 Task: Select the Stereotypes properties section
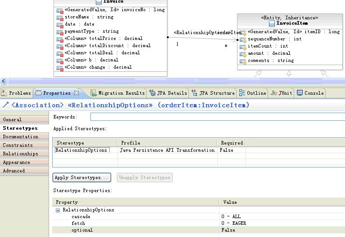[x=24, y=128]
